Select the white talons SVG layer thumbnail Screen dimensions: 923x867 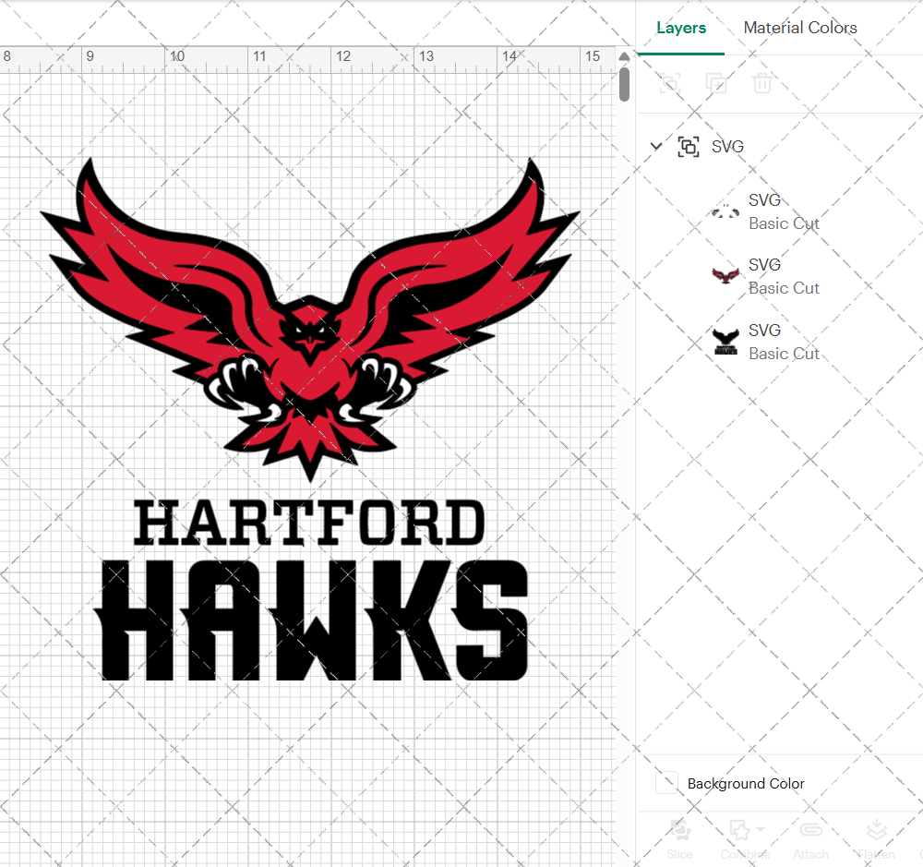pyautogui.click(x=725, y=211)
